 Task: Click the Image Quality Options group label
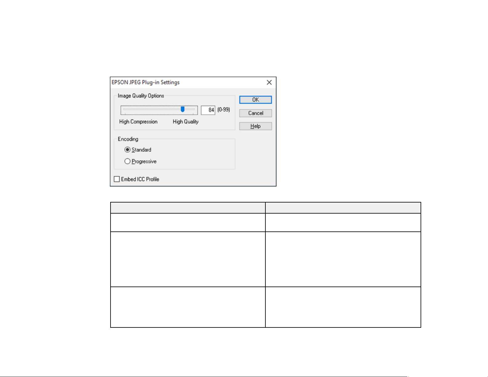pos(141,96)
